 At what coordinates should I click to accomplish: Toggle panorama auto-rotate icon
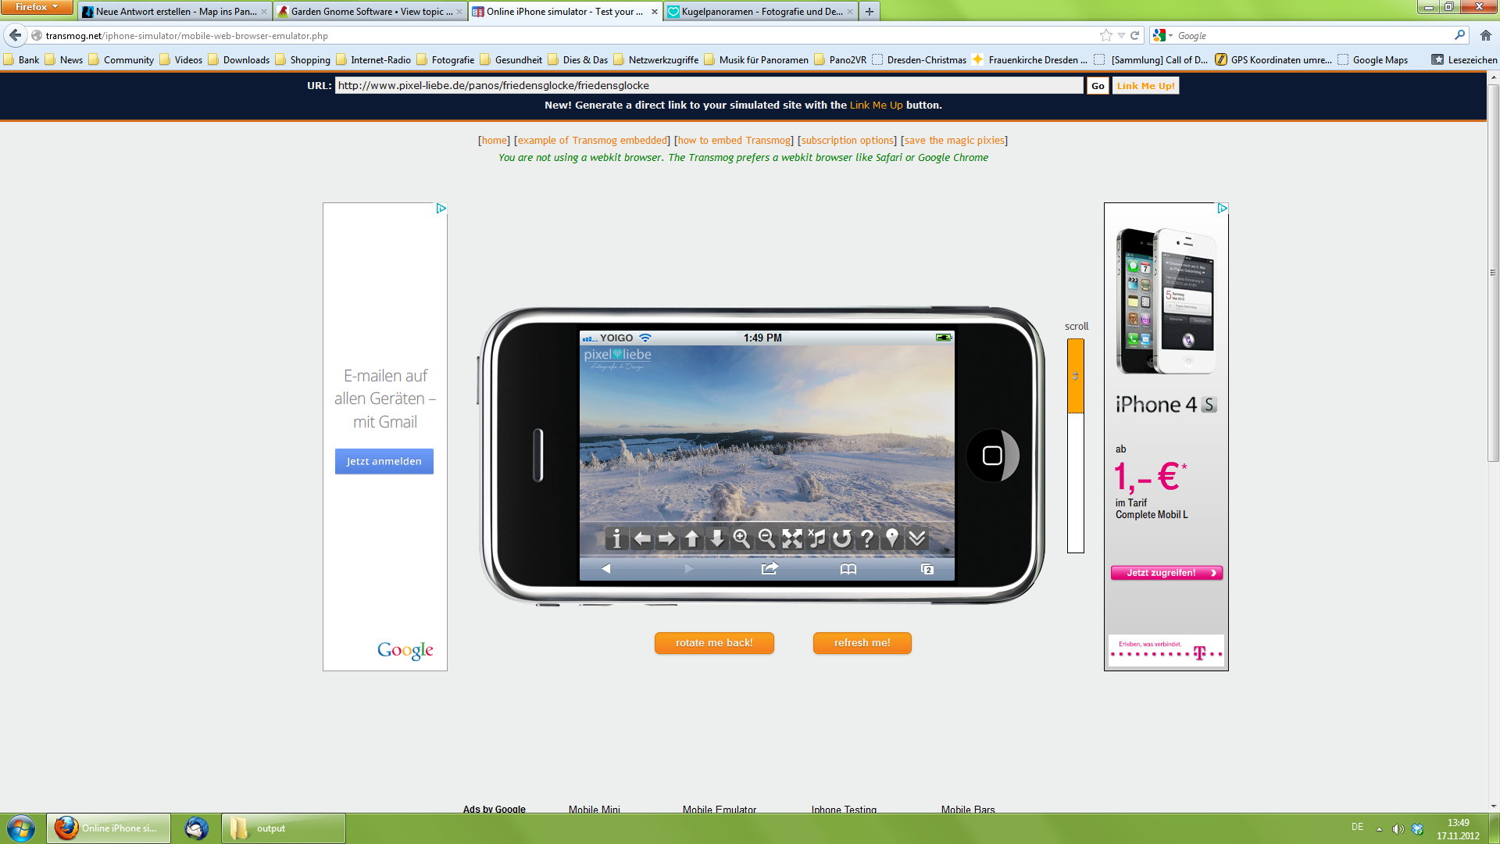841,538
